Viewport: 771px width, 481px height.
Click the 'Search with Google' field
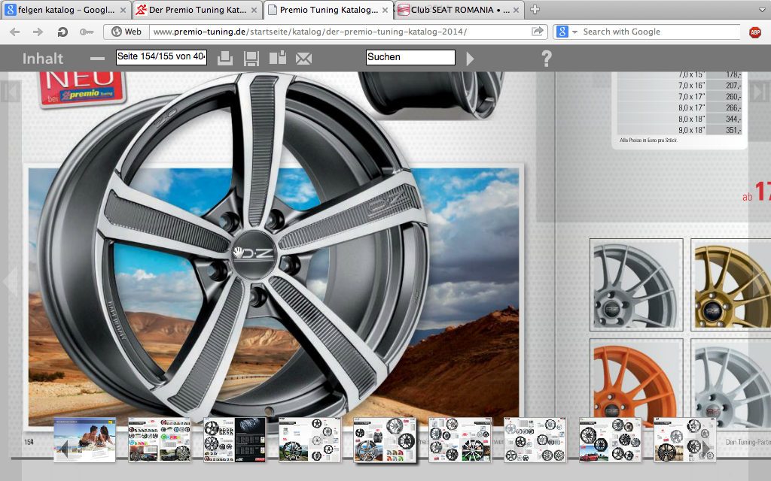[x=660, y=32]
